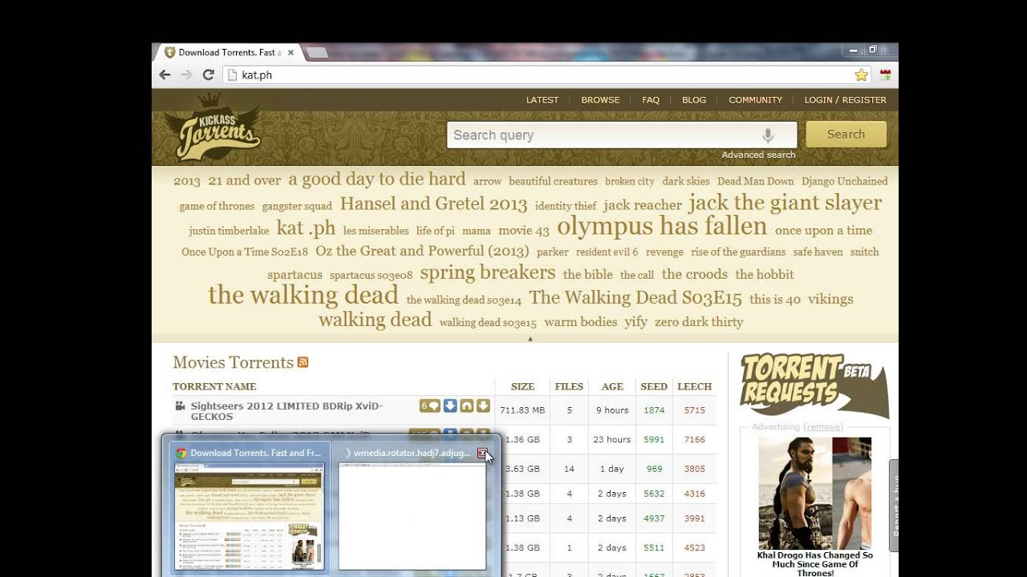Open the LATEST menu item
The height and width of the screenshot is (577, 1027).
pos(542,100)
